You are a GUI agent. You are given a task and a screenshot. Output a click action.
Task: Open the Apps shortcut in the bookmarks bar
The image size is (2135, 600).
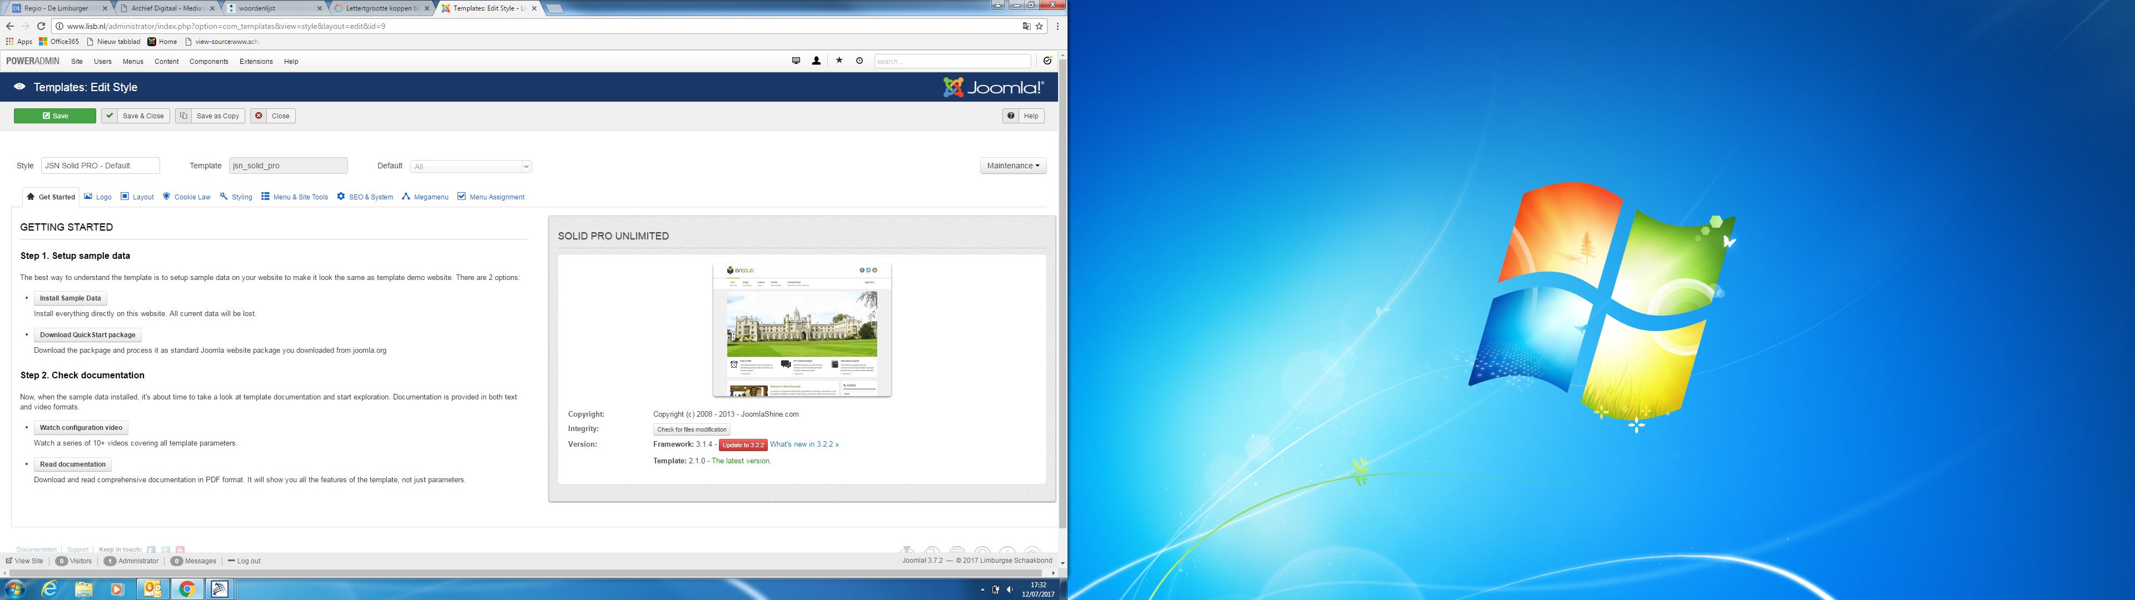[x=19, y=42]
